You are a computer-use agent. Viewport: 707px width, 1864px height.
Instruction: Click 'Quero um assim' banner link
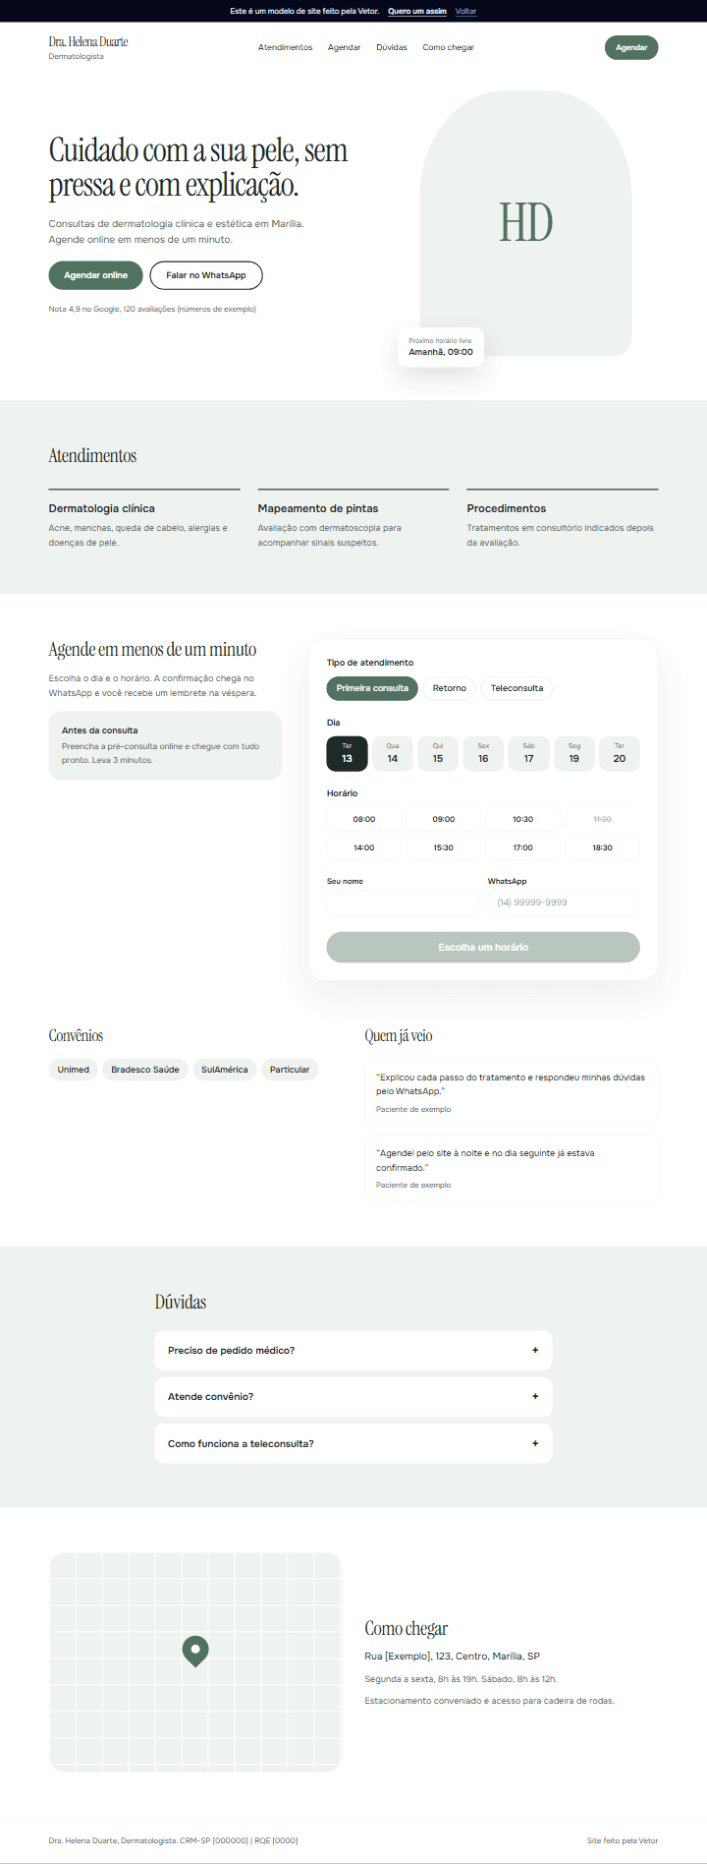click(417, 11)
